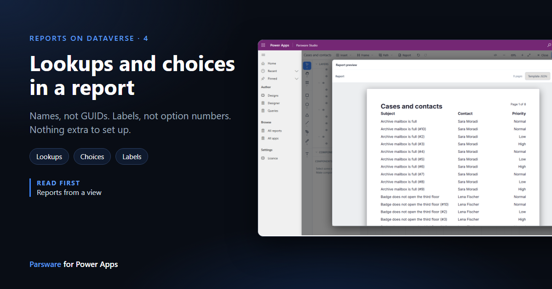This screenshot has height=289, width=552.
Task: Click the Priority column header
Action: coord(519,113)
